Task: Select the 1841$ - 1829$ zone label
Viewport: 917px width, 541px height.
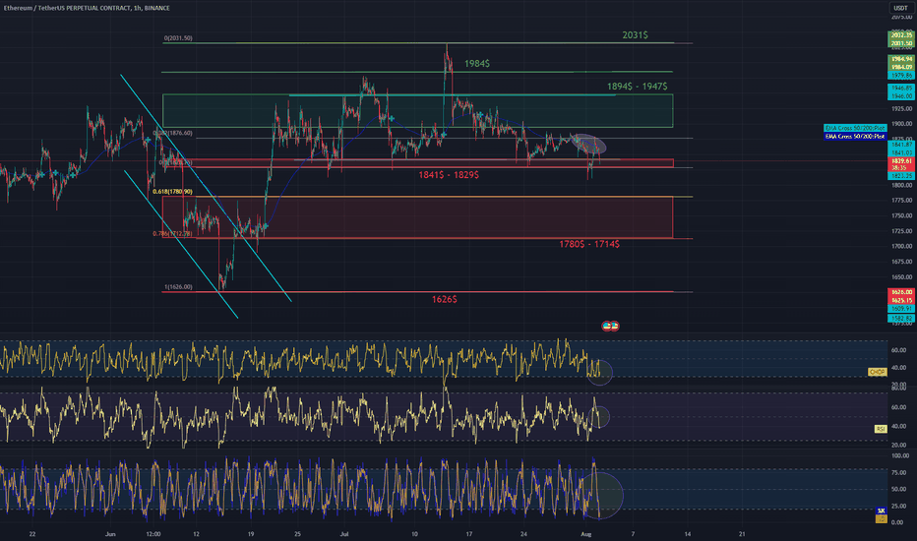Action: [449, 175]
